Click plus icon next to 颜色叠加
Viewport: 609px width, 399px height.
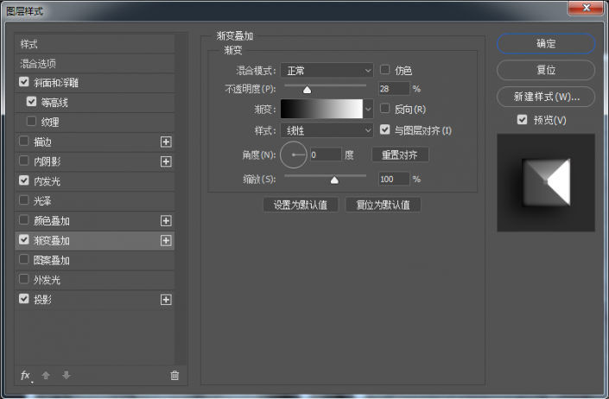(166, 220)
